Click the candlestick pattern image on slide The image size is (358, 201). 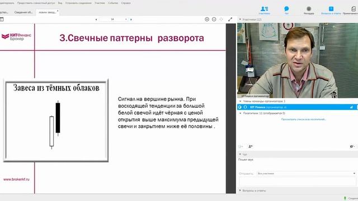coord(56,121)
